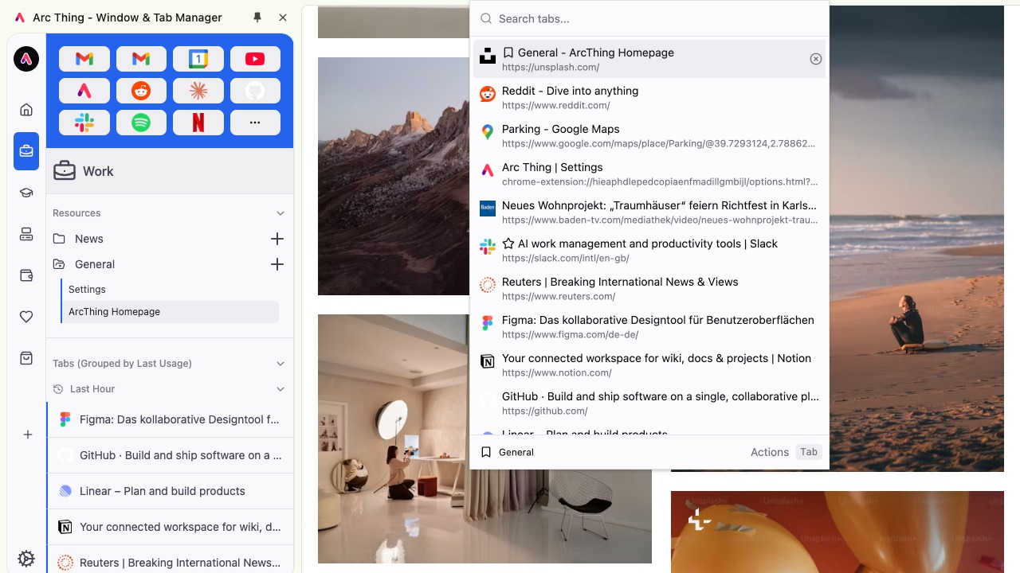Select ArcThing Homepage resource item
Viewport: 1020px width, 573px height.
tap(171, 312)
